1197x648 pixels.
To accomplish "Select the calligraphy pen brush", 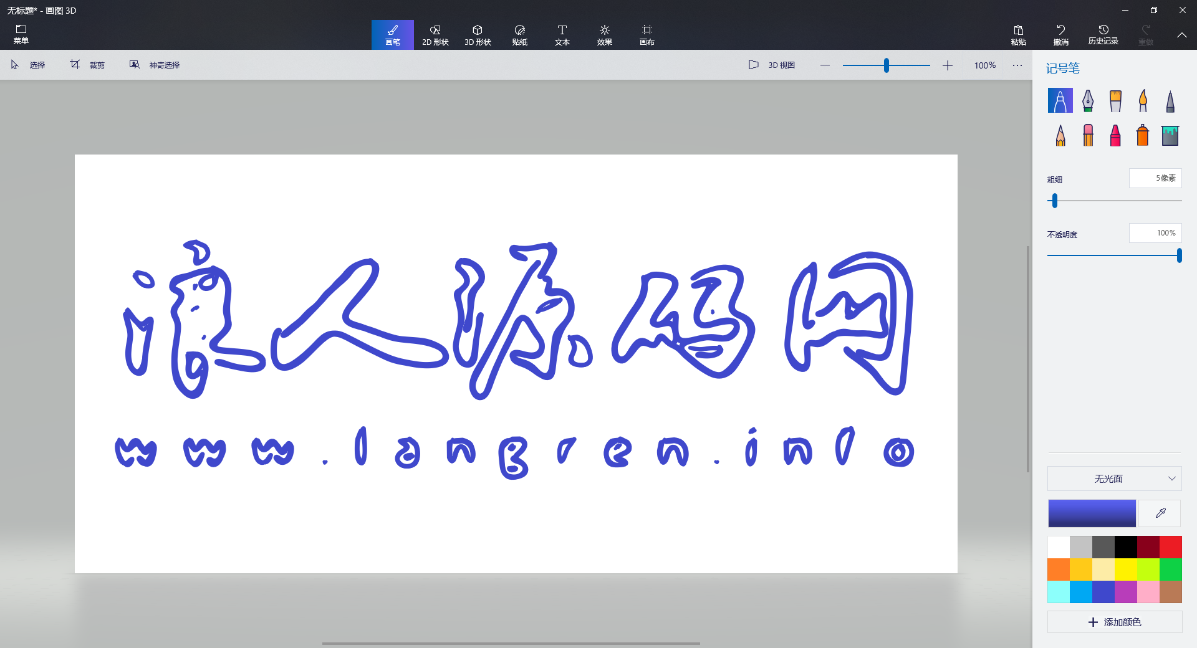I will coord(1087,101).
